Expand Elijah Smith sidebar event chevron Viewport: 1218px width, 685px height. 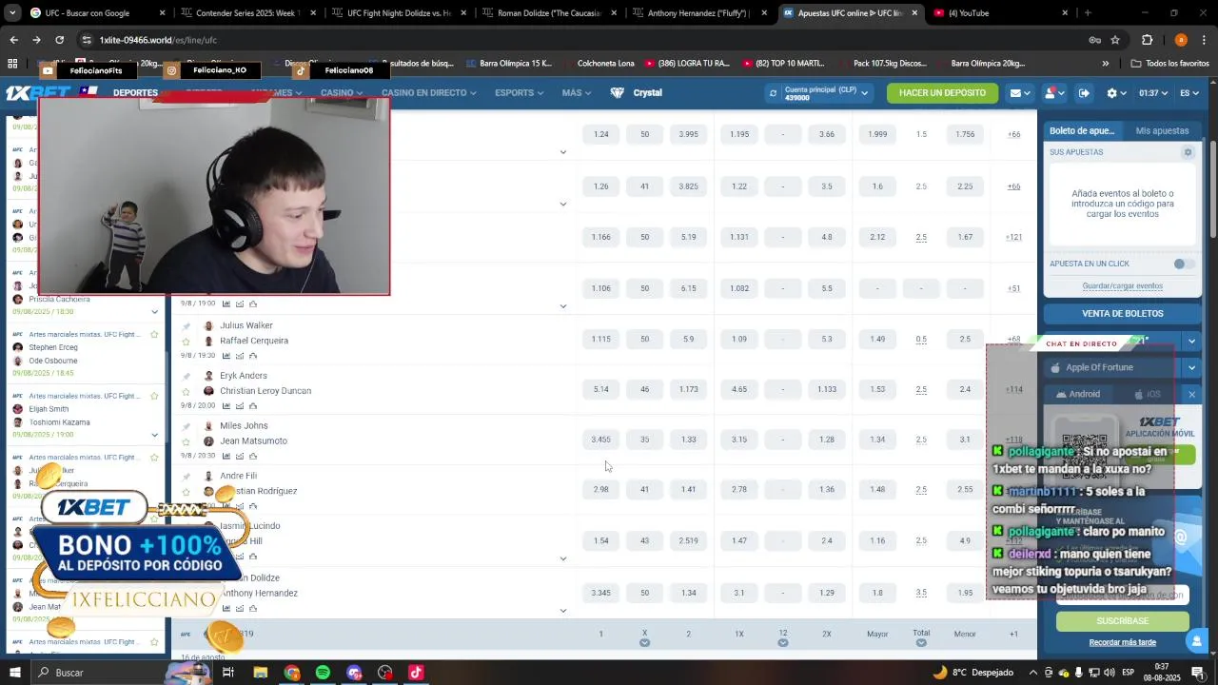(x=154, y=435)
